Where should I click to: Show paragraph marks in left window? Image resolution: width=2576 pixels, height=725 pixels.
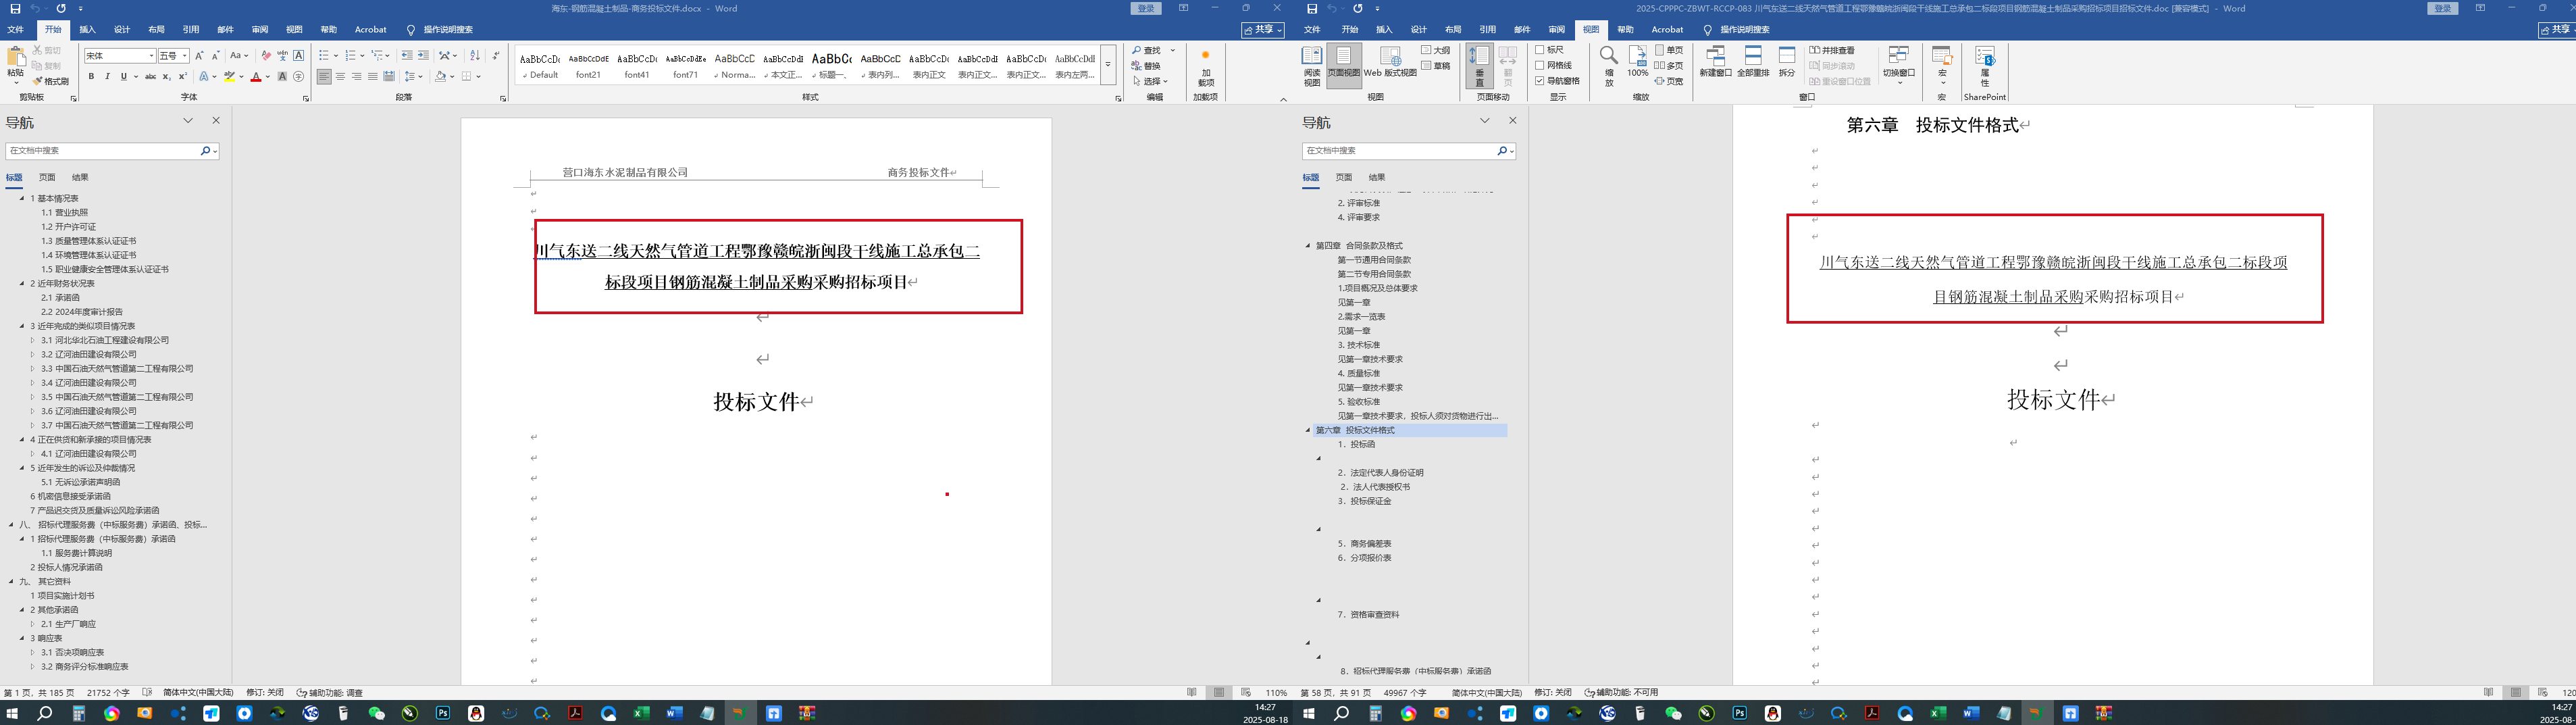click(496, 56)
